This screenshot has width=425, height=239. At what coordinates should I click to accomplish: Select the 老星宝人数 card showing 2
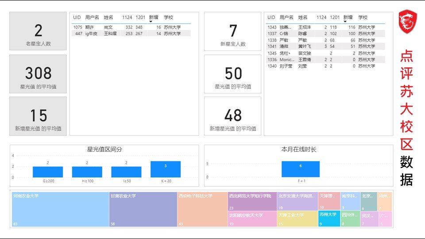38,31
